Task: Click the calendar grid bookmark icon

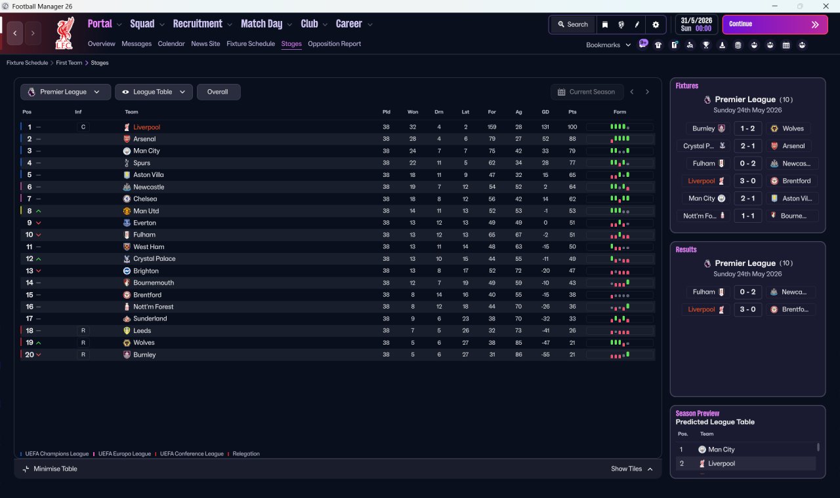Action: 786,45
